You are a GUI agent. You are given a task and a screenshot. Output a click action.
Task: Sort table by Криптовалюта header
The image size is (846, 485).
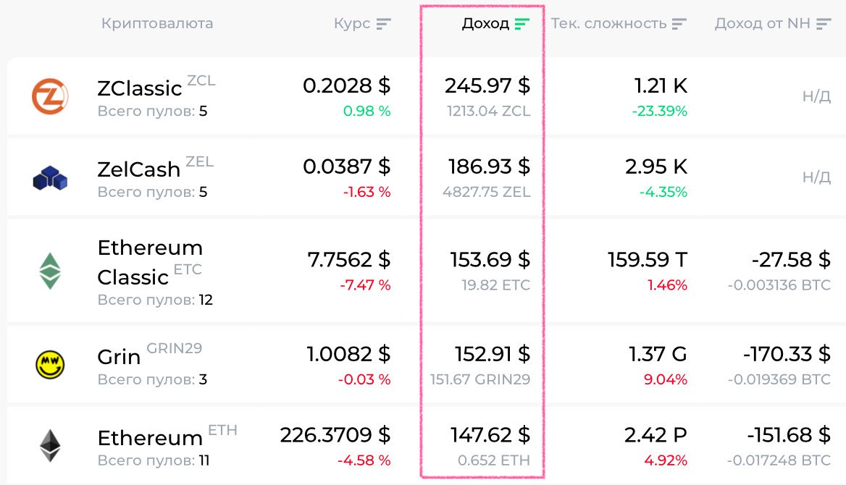[x=157, y=24]
